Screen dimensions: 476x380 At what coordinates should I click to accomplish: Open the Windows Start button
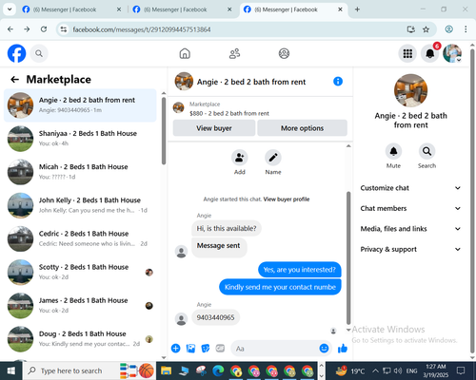[11, 370]
